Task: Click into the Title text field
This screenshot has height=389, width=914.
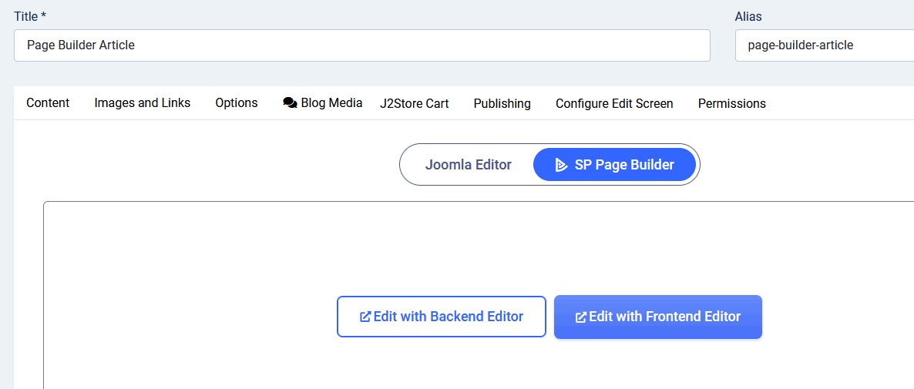Action: coord(361,45)
